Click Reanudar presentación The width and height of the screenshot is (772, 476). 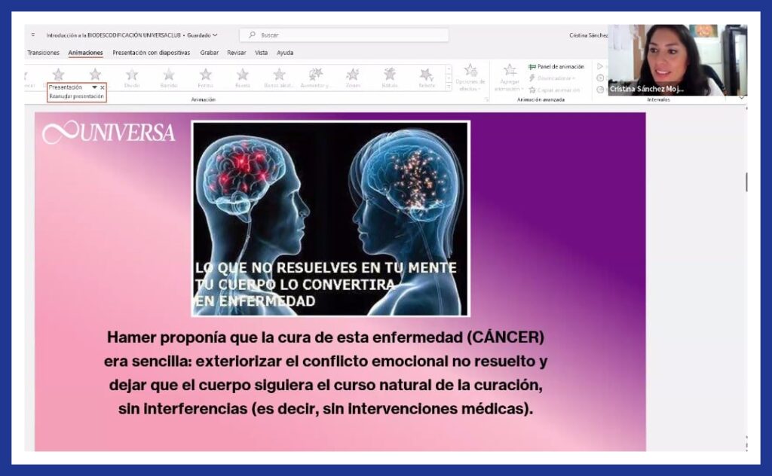pos(76,96)
